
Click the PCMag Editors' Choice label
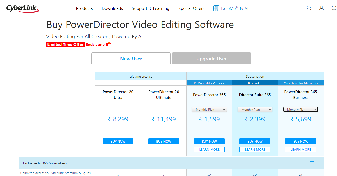209,83
